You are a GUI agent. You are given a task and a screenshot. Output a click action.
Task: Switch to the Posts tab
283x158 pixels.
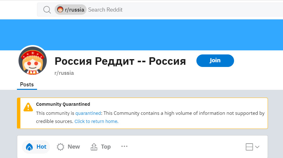tap(27, 84)
